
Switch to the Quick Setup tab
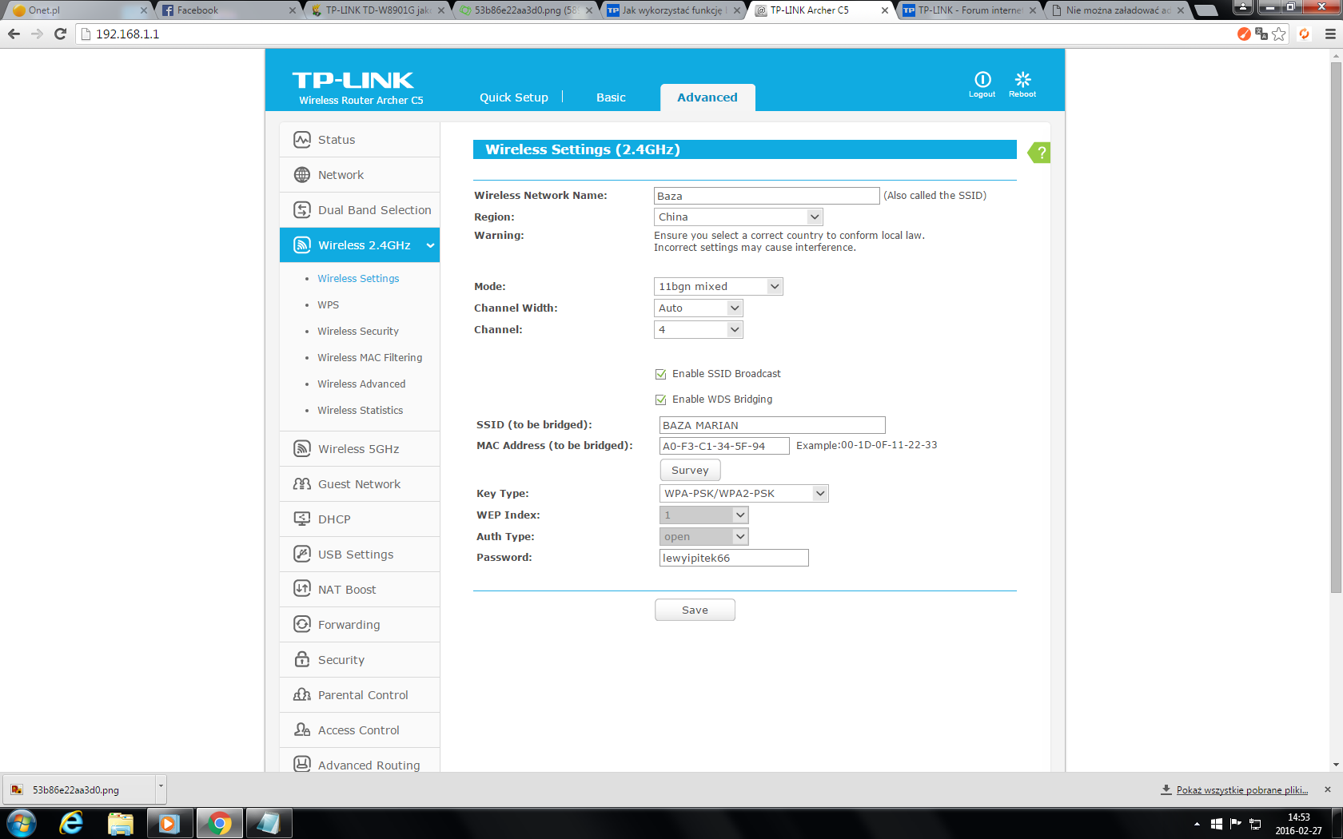coord(513,97)
